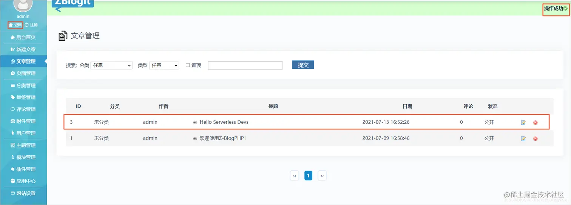Image resolution: width=571 pixels, height=205 pixels.
Task: Open 应用中心 in sidebar
Action: [x=23, y=181]
